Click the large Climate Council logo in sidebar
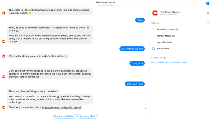The image size is (211, 121). click(x=155, y=13)
